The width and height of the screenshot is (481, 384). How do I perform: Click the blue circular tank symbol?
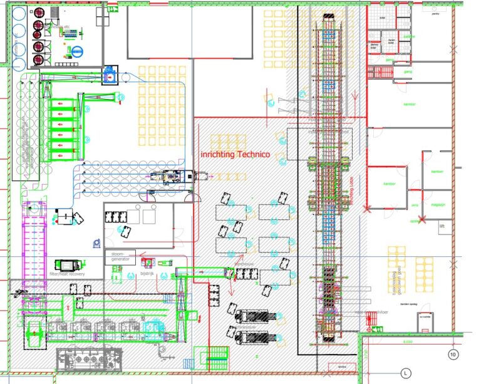(77, 51)
